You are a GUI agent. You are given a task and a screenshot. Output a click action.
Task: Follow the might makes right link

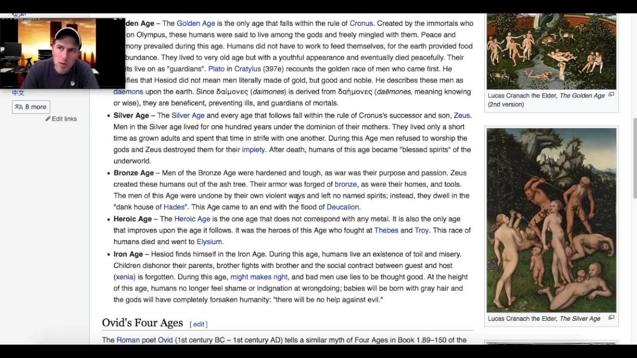(x=259, y=277)
